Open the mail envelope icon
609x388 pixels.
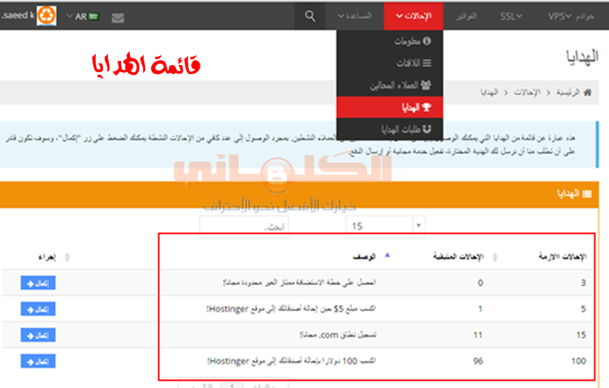pos(118,18)
